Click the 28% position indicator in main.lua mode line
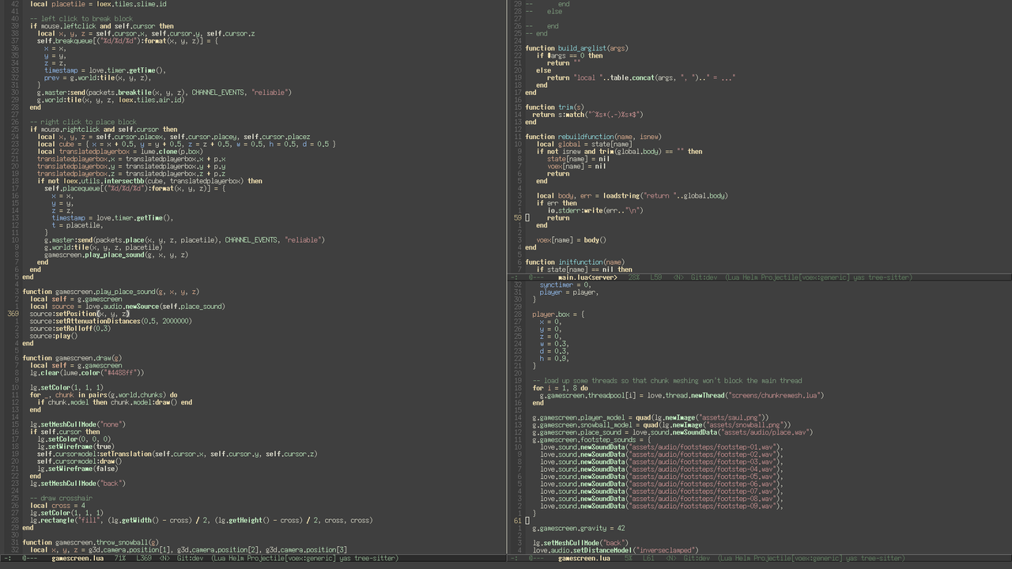 pos(633,277)
